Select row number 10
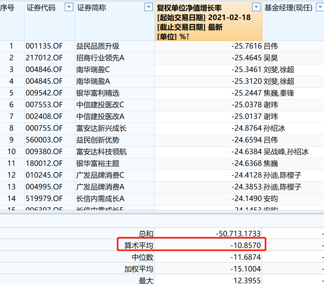Screen dimensions: 324x284 click(x=12, y=152)
